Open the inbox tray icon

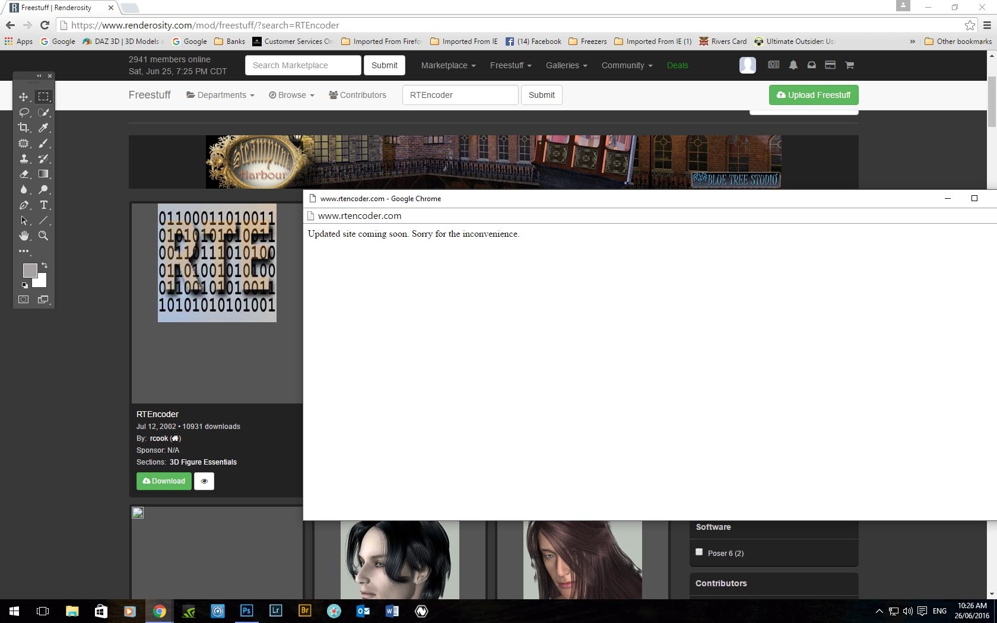point(811,65)
